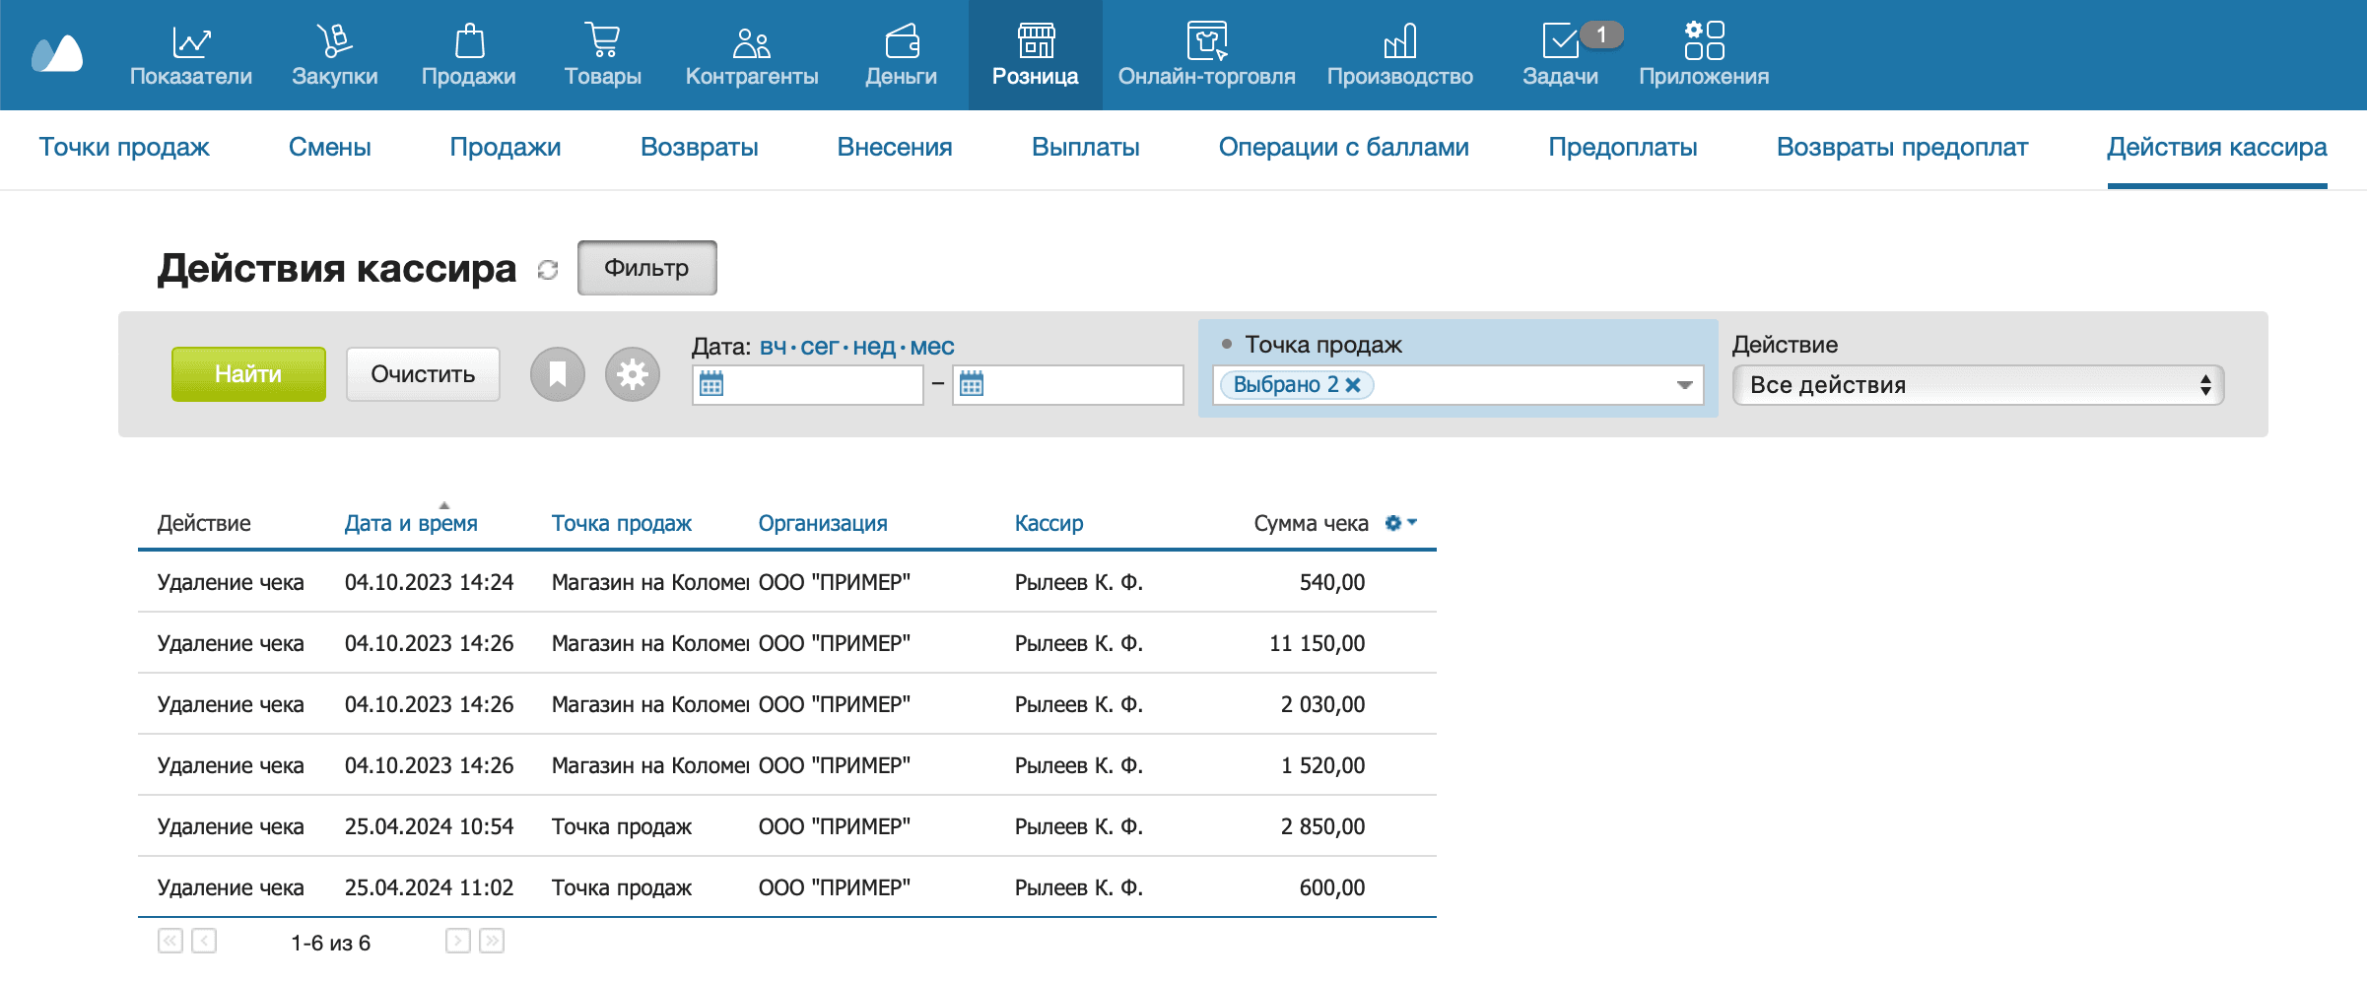
Task: Open the start date calendar picker
Action: click(x=712, y=384)
